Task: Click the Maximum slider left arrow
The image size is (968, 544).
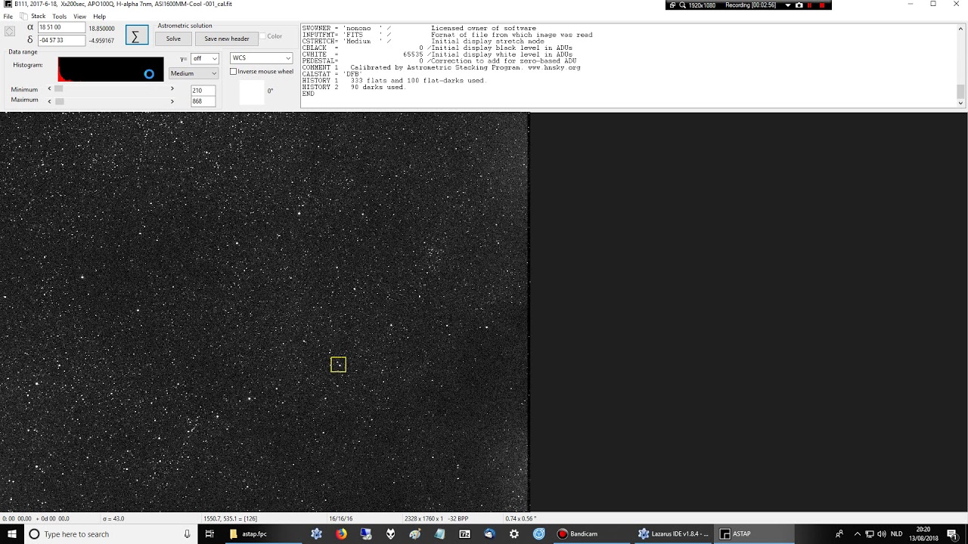Action: pos(50,100)
